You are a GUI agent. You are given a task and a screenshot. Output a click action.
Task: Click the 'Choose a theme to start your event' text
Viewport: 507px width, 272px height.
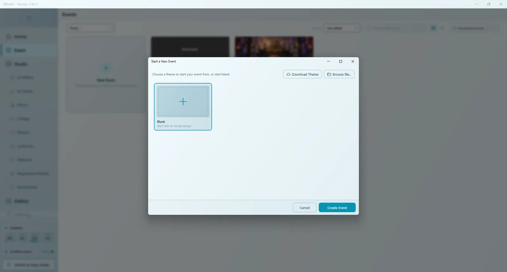click(191, 74)
